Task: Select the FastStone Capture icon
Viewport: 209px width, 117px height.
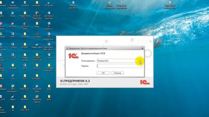Action: click(x=37, y=99)
